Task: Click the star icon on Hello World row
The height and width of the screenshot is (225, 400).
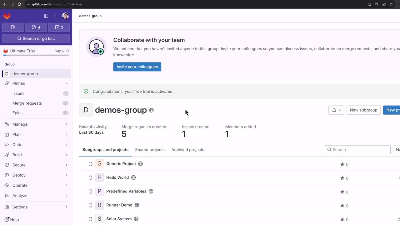Action: (342, 178)
